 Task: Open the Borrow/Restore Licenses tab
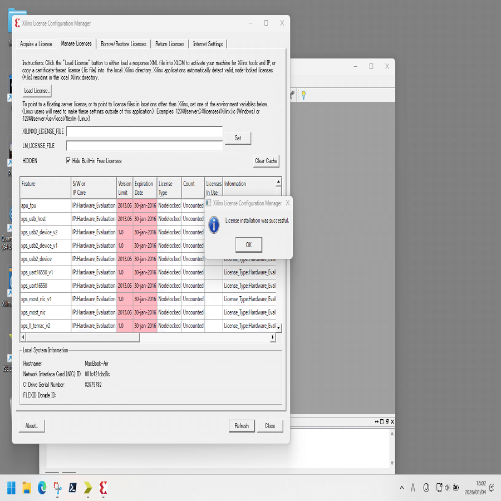pyautogui.click(x=124, y=44)
